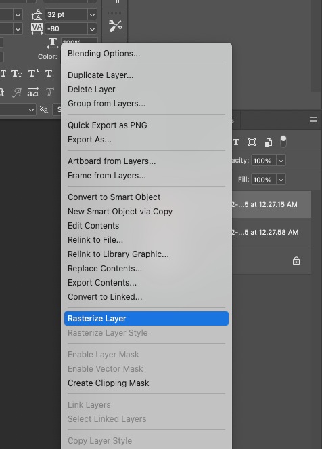The width and height of the screenshot is (322, 449).
Task: Click the anti-aliasing aa icon
Action: pos(44,109)
